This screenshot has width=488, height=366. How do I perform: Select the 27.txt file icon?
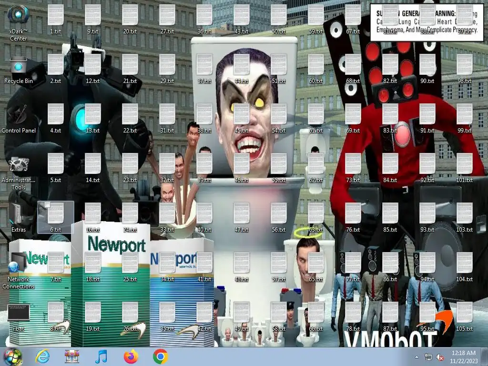coord(167,15)
